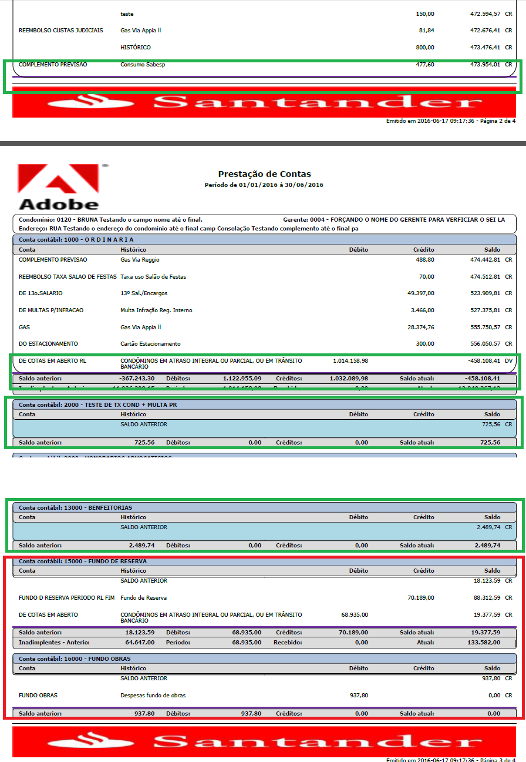
Task: Select the balance 88.312,59
Action: coord(487,598)
